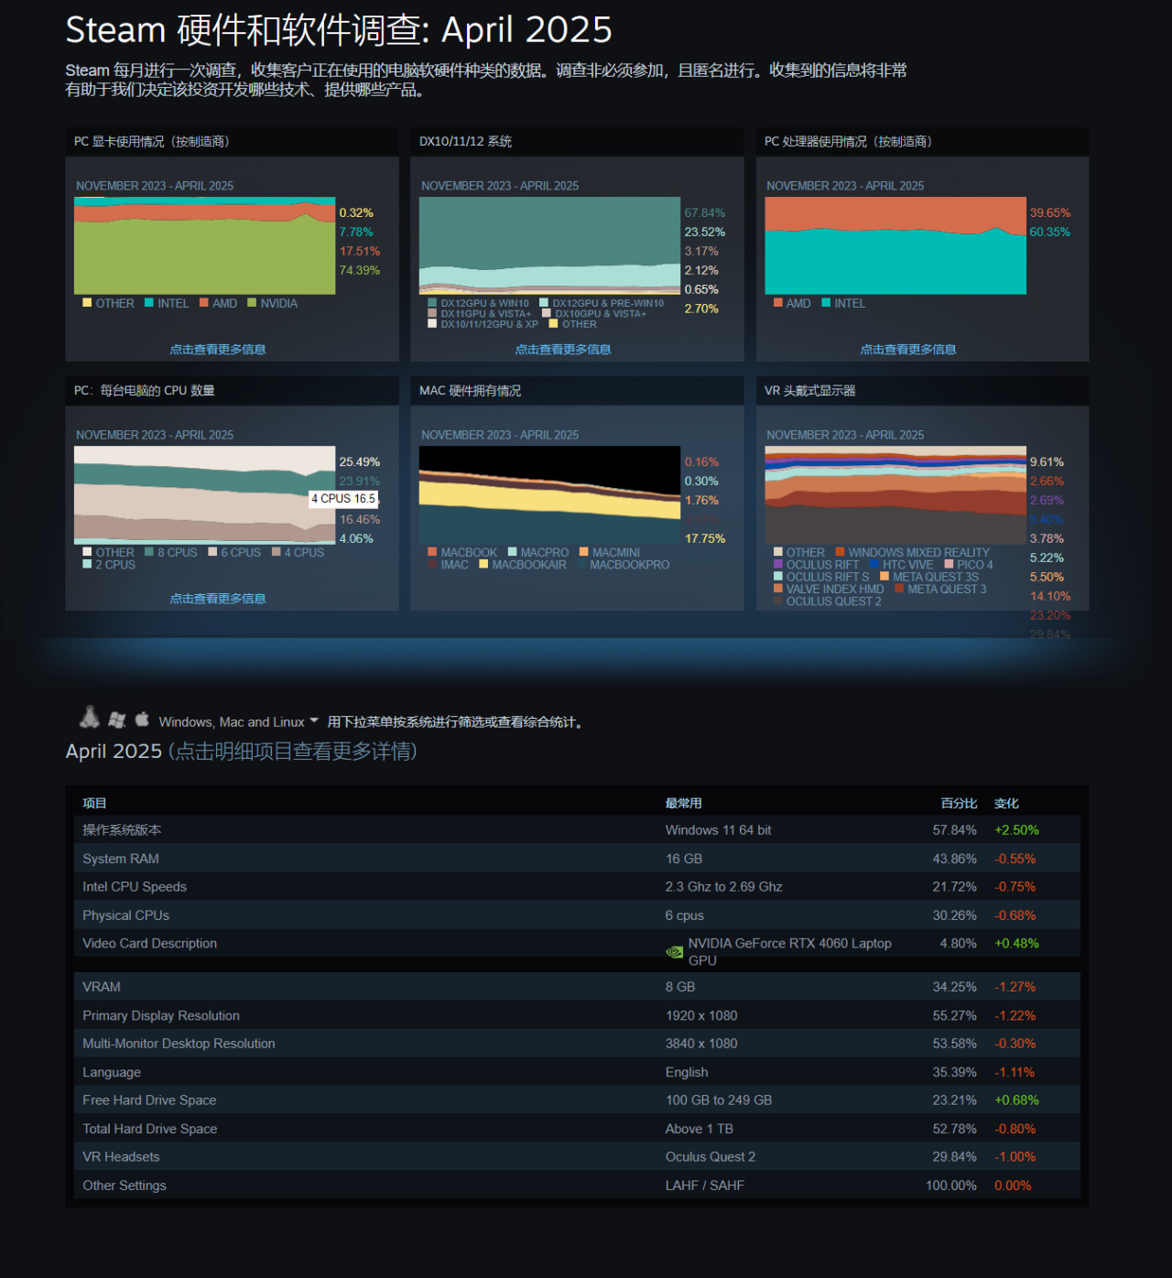Image resolution: width=1172 pixels, height=1278 pixels.
Task: Click the green NVIDIA legend swatch
Action: [252, 303]
